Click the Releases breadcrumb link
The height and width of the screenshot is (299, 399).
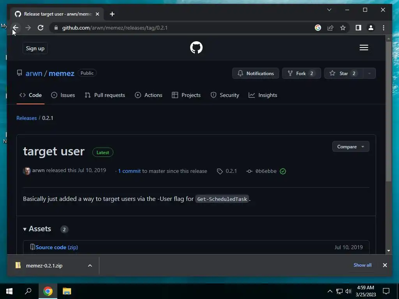tap(26, 118)
